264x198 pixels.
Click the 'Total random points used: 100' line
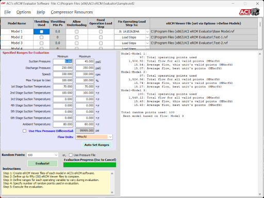pos(147,112)
